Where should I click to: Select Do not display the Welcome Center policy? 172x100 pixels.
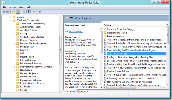click(x=131, y=50)
